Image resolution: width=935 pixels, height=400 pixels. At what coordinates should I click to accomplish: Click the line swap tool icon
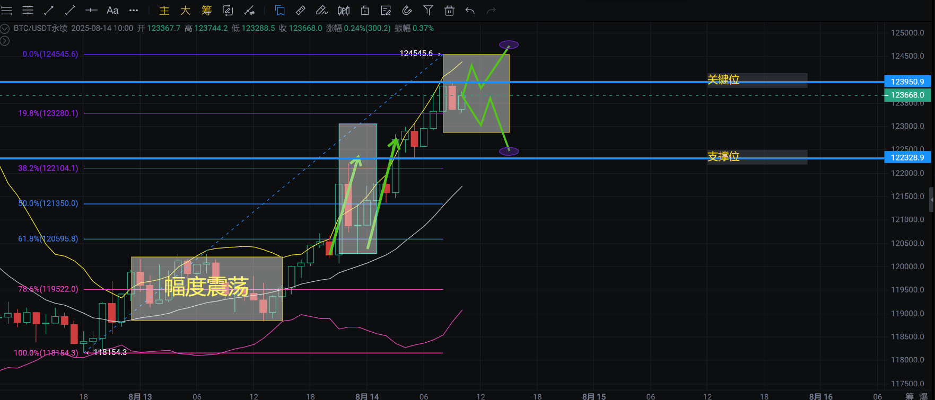point(249,10)
